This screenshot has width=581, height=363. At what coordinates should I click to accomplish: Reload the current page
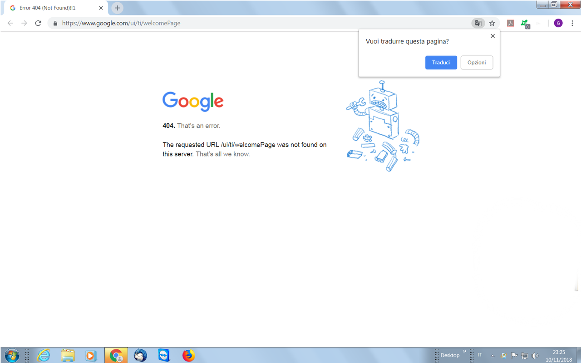38,23
